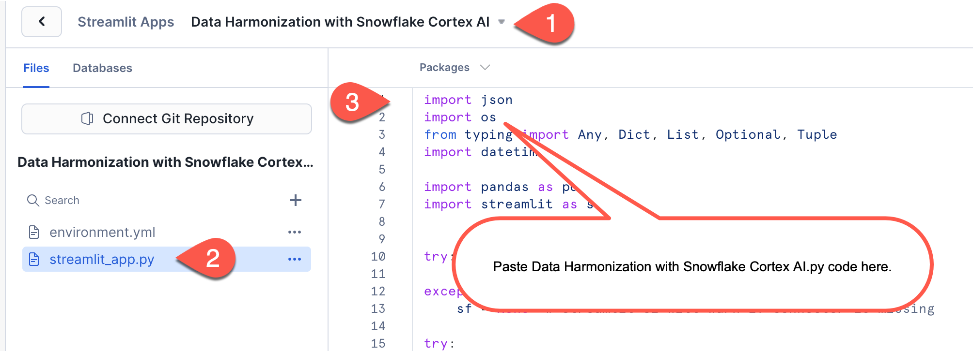Image resolution: width=973 pixels, height=351 pixels.
Task: Select the environment.yml file
Action: click(x=102, y=232)
